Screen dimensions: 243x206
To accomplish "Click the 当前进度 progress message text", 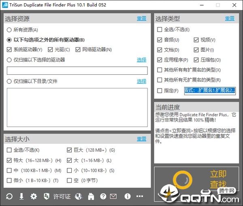I will pyautogui.click(x=196, y=128).
